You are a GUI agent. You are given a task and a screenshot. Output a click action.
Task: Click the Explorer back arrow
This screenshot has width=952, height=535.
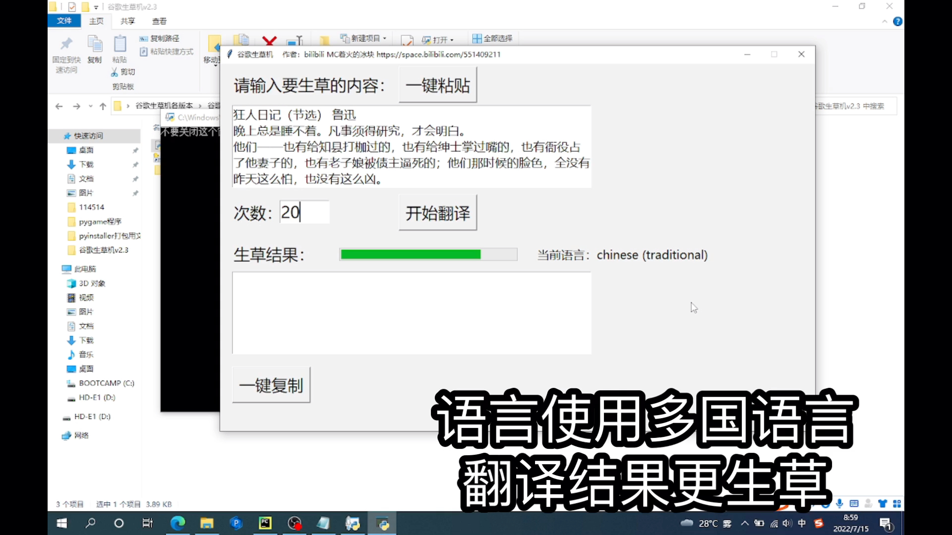tap(59, 106)
